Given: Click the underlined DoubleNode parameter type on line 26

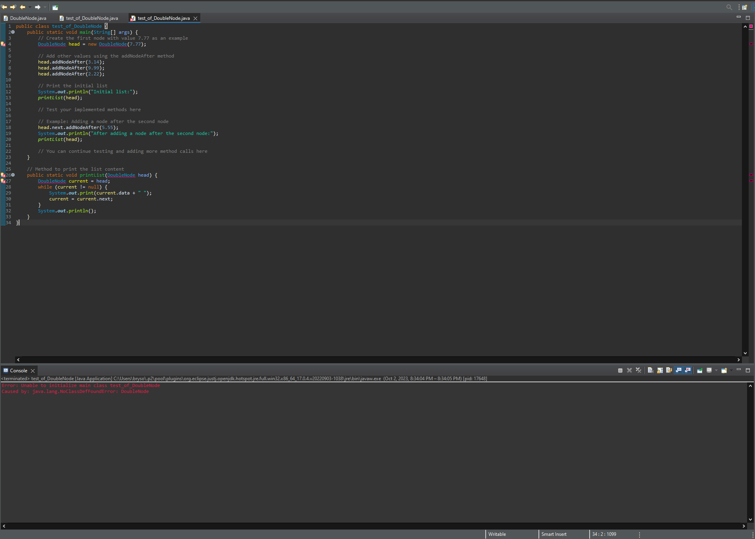Looking at the screenshot, I should click(121, 175).
